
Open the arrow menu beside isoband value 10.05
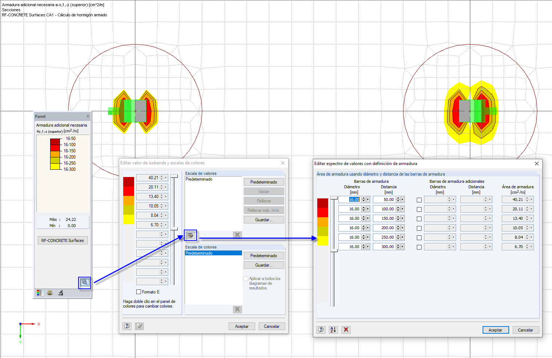coord(166,206)
